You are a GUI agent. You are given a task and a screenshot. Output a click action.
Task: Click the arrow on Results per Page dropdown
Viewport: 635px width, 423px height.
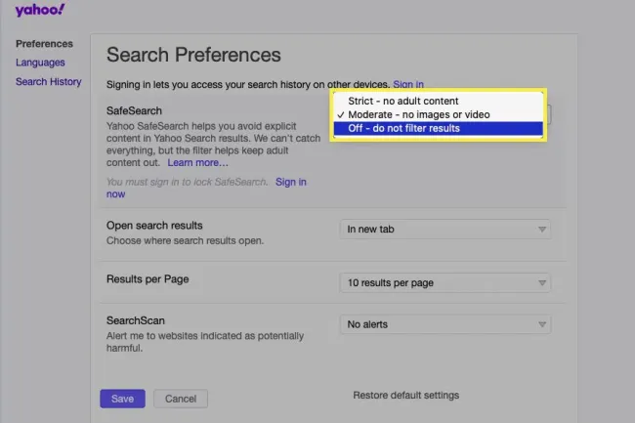tap(541, 284)
